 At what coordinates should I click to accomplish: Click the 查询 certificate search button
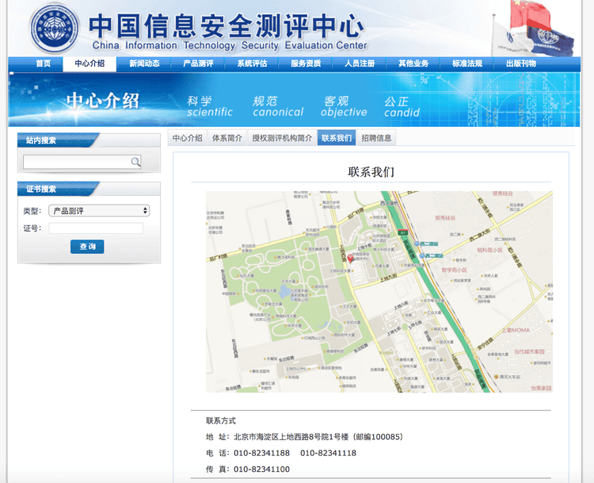point(87,247)
